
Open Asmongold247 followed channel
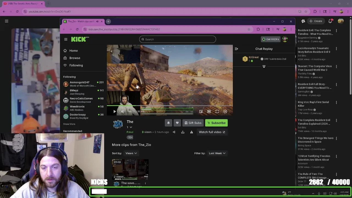83,84
